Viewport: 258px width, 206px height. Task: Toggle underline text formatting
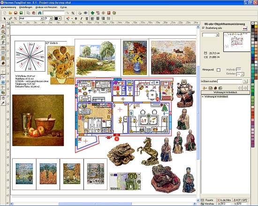click(x=87, y=19)
